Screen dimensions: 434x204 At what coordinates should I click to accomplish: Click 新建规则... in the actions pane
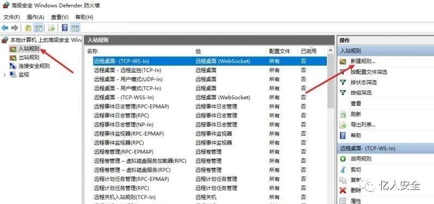(x=363, y=61)
